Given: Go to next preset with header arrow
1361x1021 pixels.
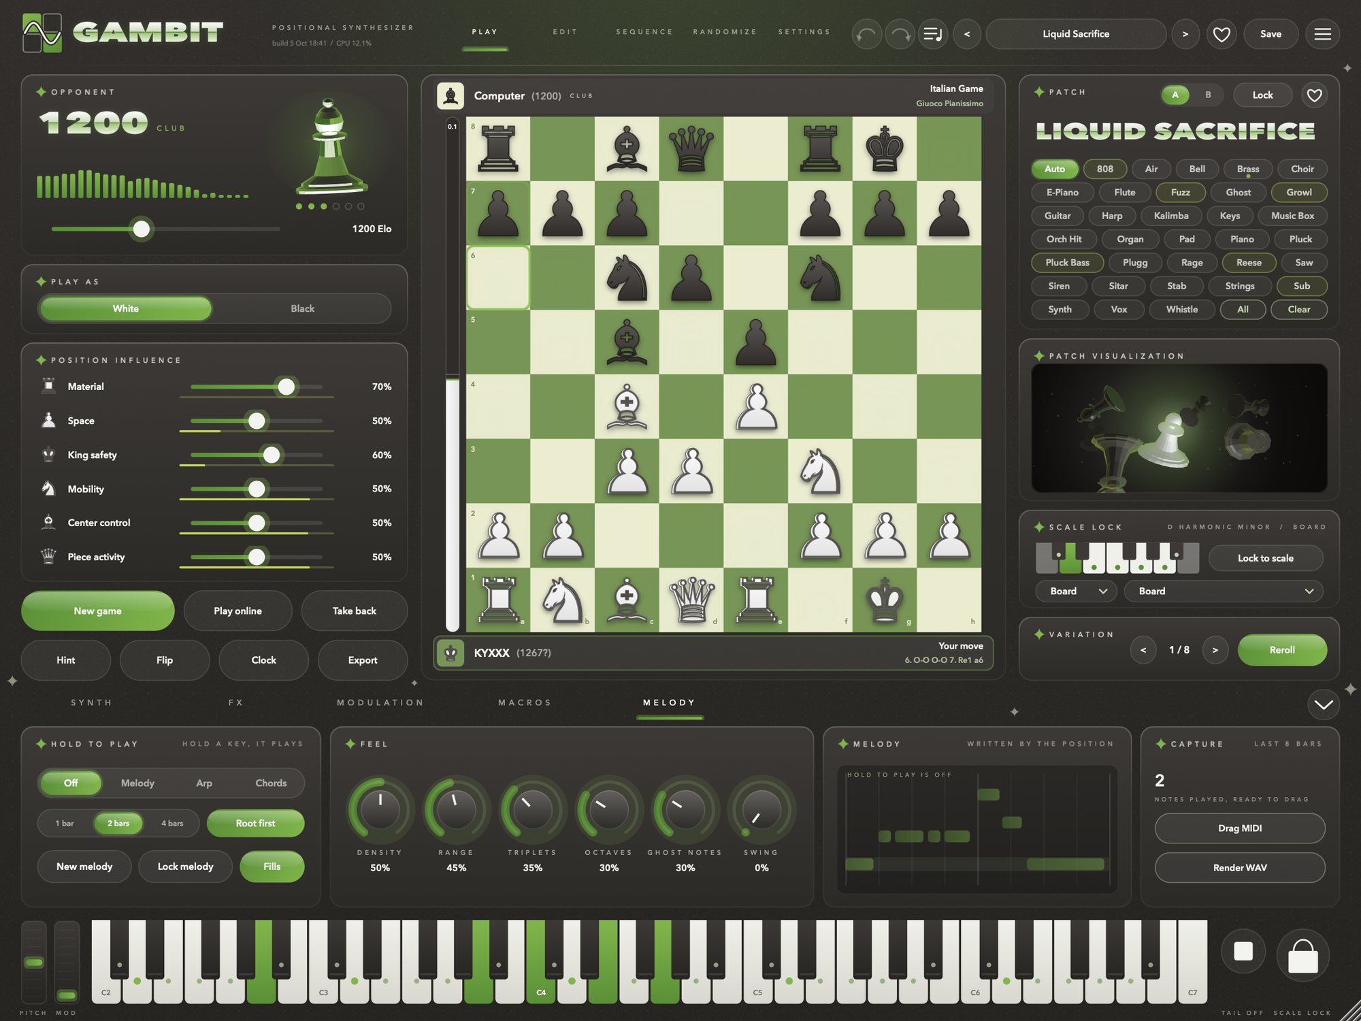Looking at the screenshot, I should pos(1185,34).
